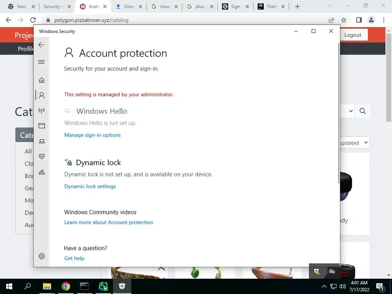Viewport: 392px width, 294px height.
Task: Open a new Chrome tab with plus button
Action: pos(297,7)
